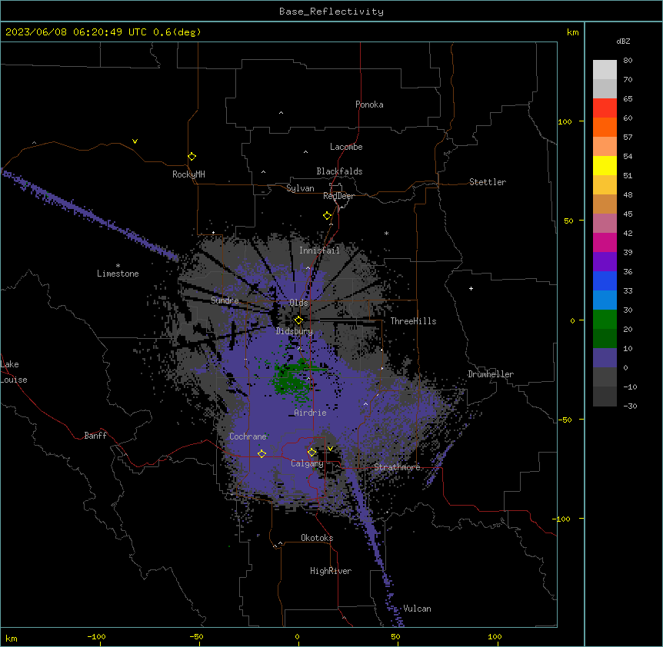Viewport: 663px width, 647px height.
Task: Click the light gray 70–80 dBZ legend swatch
Action: click(x=605, y=70)
